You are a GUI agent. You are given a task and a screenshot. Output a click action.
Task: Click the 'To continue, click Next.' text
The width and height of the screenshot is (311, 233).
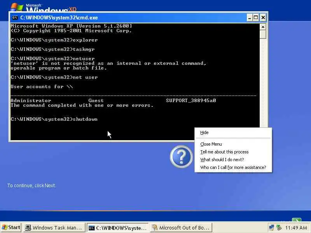pos(32,186)
